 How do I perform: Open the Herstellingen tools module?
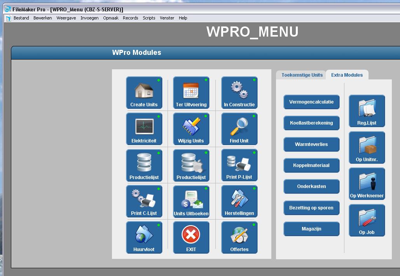click(x=239, y=202)
